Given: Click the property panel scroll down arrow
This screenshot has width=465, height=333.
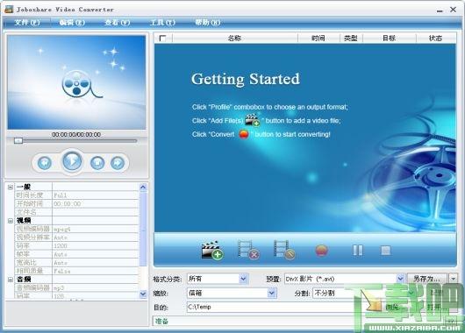Looking at the screenshot, I should pos(143,294).
